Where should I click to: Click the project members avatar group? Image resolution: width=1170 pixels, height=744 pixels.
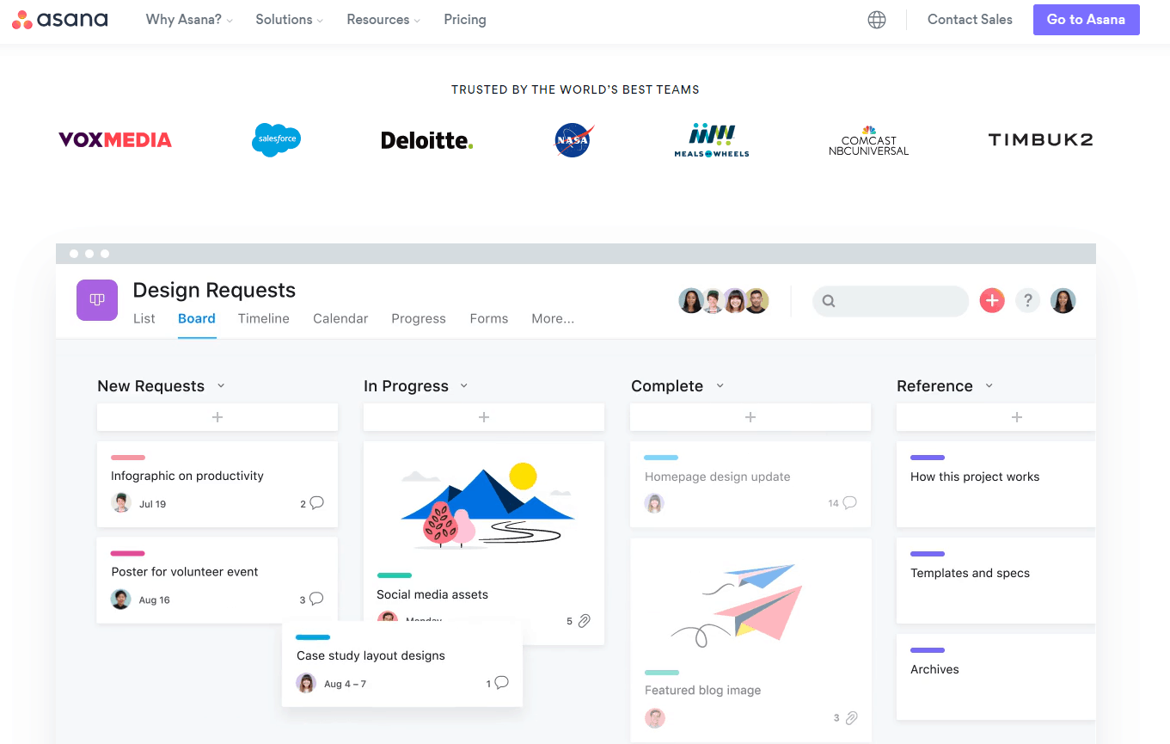pos(724,300)
